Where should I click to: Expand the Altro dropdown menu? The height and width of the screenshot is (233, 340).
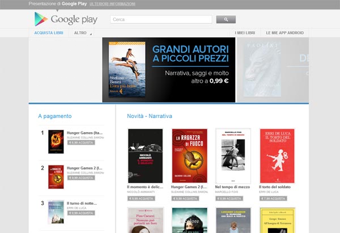(x=83, y=33)
